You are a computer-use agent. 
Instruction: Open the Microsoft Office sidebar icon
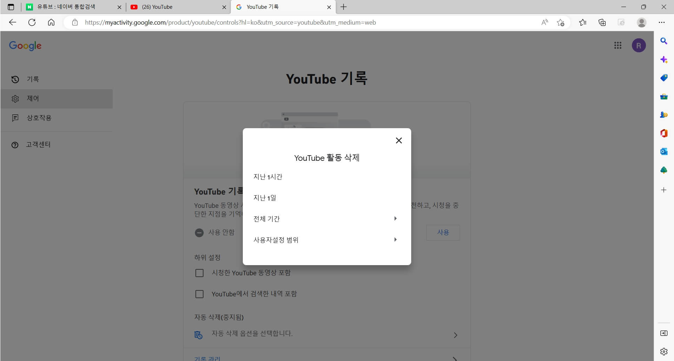663,133
